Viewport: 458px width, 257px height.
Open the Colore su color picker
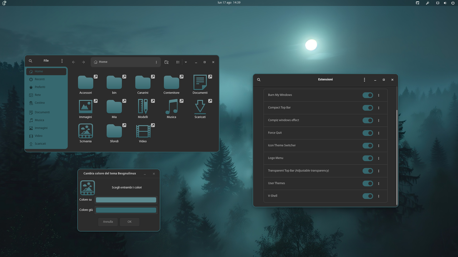pos(126,200)
